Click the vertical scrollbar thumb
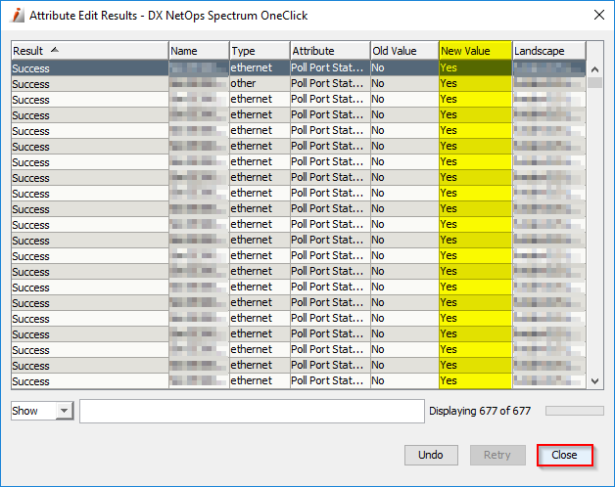 (x=595, y=83)
